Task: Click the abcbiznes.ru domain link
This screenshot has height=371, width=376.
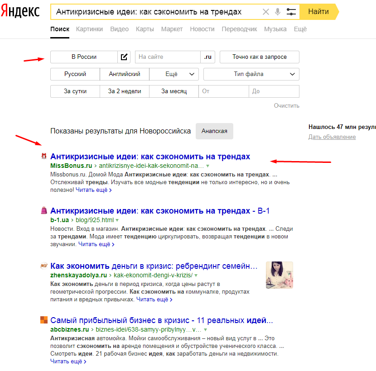Action: click(70, 329)
